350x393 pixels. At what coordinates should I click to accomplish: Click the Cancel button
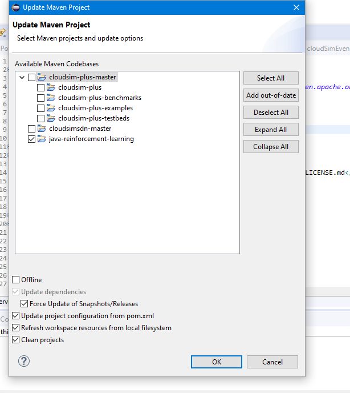point(272,362)
